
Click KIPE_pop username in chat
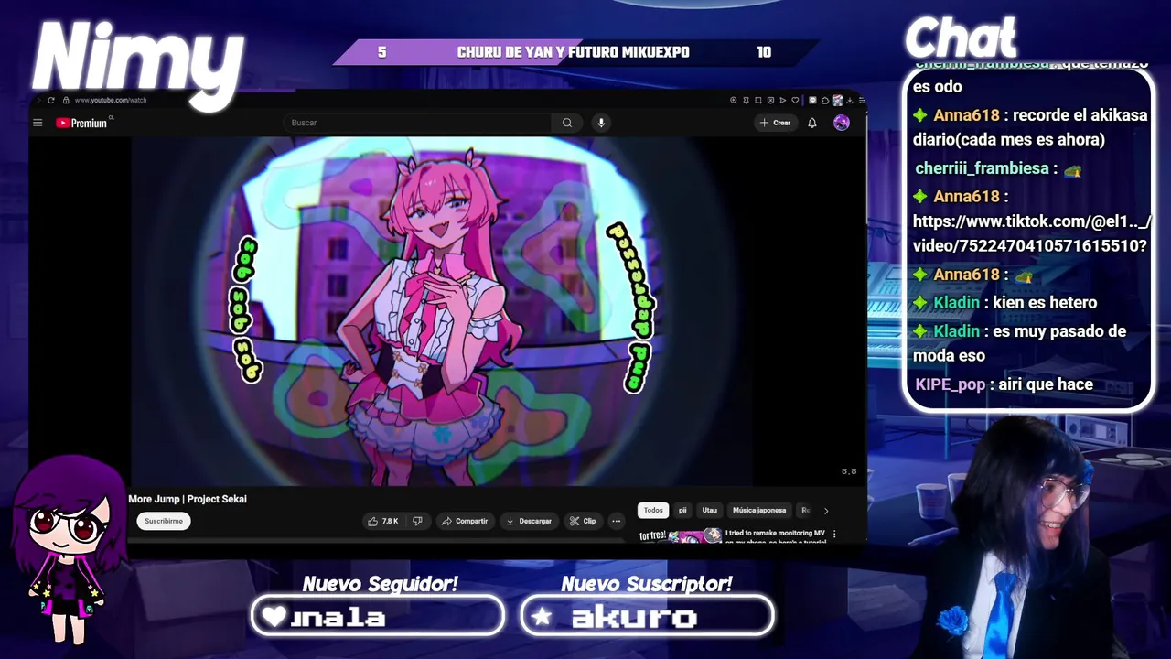[x=951, y=384]
